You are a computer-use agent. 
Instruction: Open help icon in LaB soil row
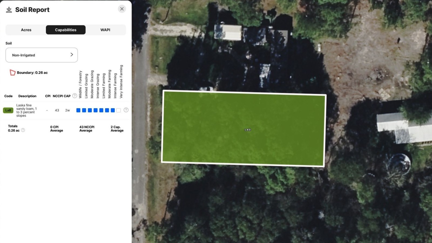[x=126, y=110]
